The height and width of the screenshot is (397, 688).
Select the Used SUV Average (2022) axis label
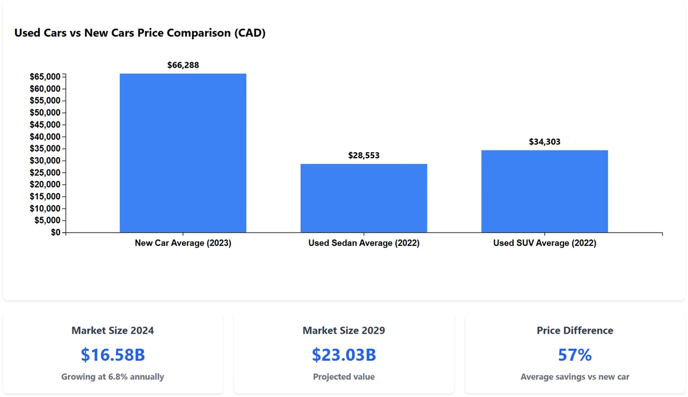tap(545, 243)
